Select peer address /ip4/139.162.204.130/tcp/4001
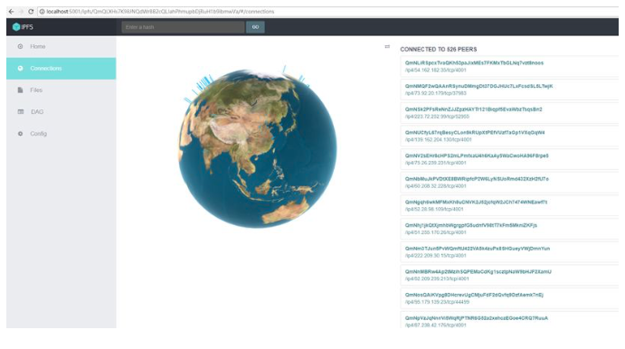 point(438,139)
